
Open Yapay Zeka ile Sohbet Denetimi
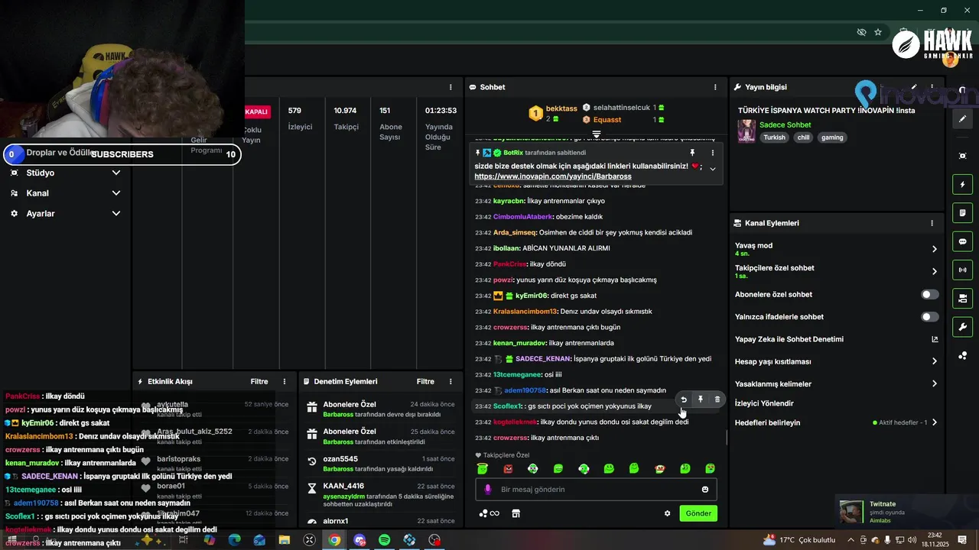[x=835, y=339]
